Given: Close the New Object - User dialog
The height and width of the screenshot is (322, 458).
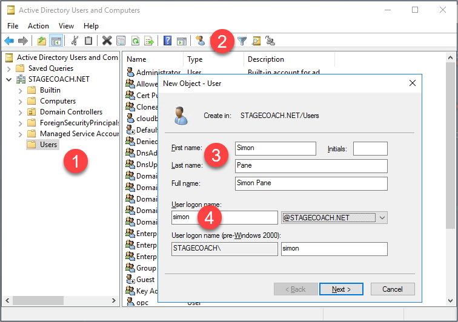Looking at the screenshot, I should [x=413, y=83].
